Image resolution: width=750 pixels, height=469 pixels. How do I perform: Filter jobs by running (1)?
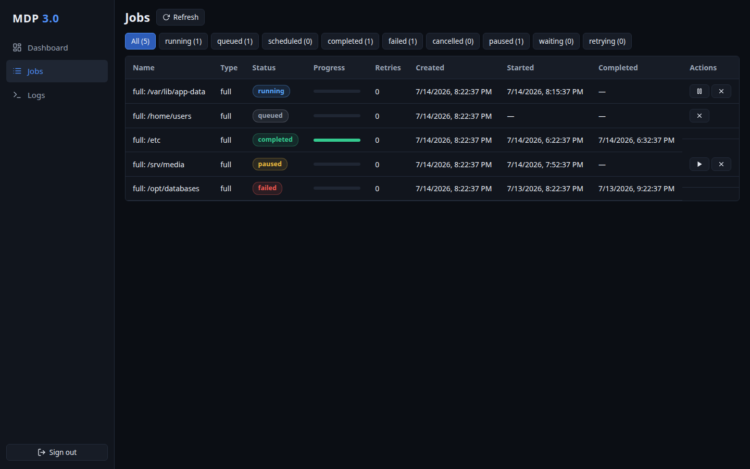[183, 41]
